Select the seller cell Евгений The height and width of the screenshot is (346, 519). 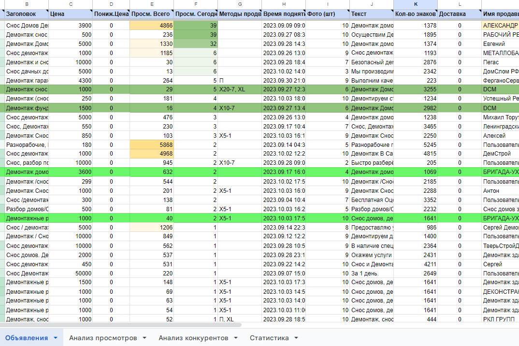click(500, 43)
